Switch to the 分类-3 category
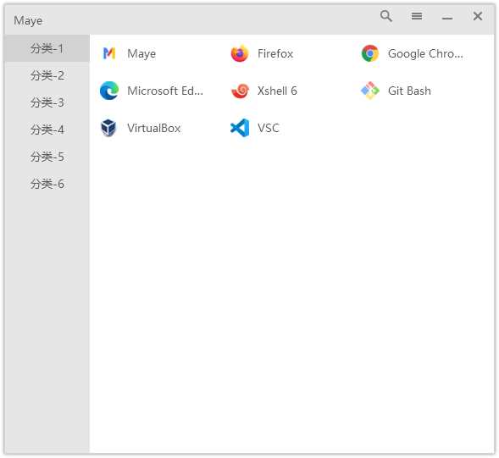This screenshot has width=499, height=458. click(47, 102)
